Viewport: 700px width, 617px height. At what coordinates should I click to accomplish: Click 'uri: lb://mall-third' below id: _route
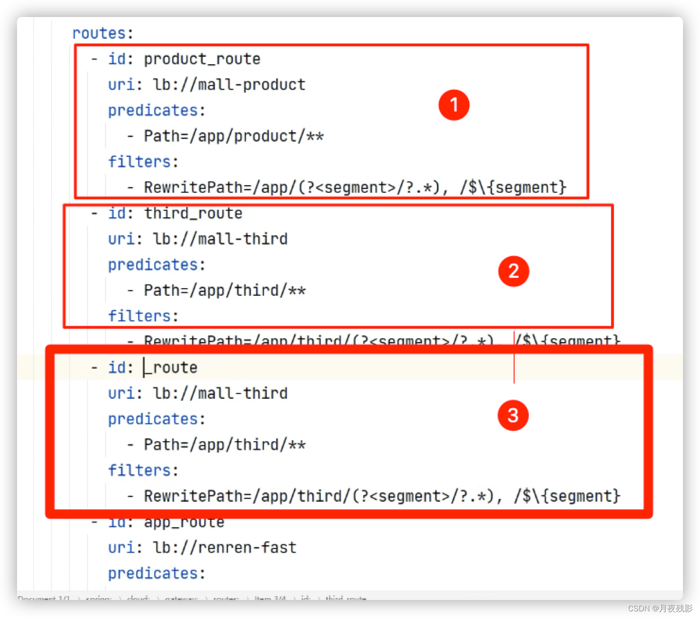(198, 393)
